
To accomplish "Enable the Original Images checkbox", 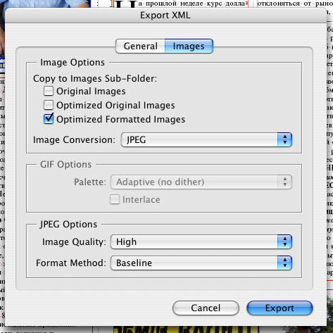I will (x=49, y=91).
